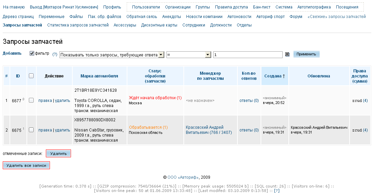Open the comparison operator dropdown
374x194 pixels.
pyautogui.click(x=208, y=55)
